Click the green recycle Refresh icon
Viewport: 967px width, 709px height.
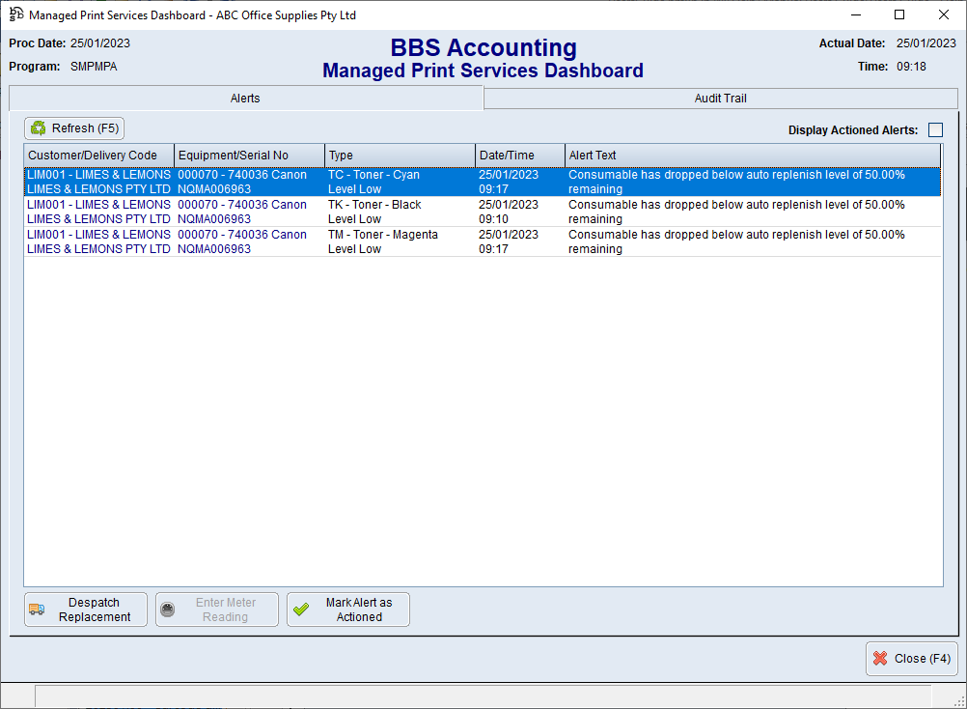click(x=39, y=128)
